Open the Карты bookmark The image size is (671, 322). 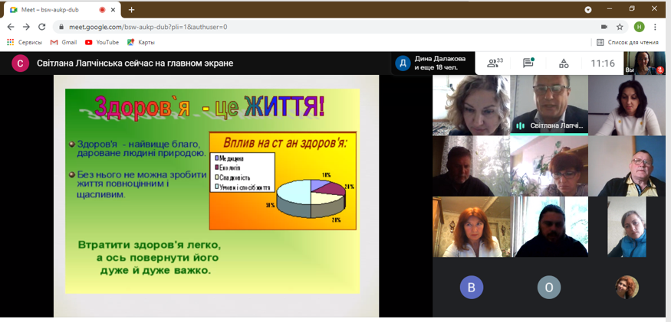[x=140, y=43]
